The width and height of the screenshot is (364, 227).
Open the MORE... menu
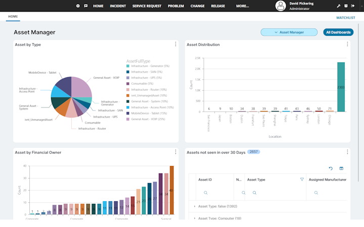(242, 6)
